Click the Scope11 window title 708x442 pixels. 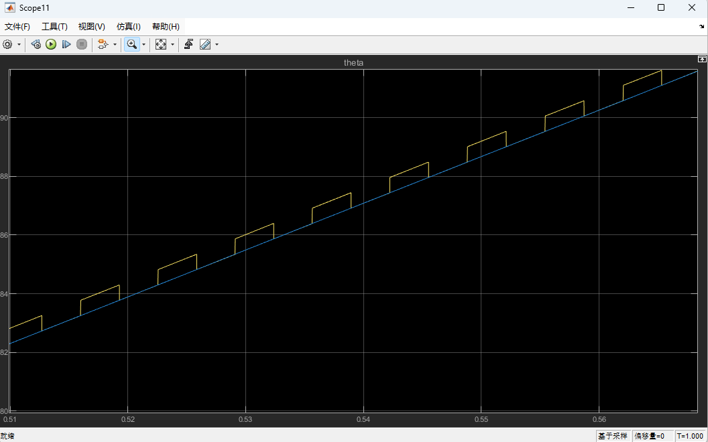pos(34,7)
